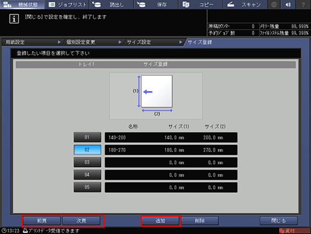311x234 pixels.
Task: Click the 資材 indicator in status bar
Action: (294, 231)
